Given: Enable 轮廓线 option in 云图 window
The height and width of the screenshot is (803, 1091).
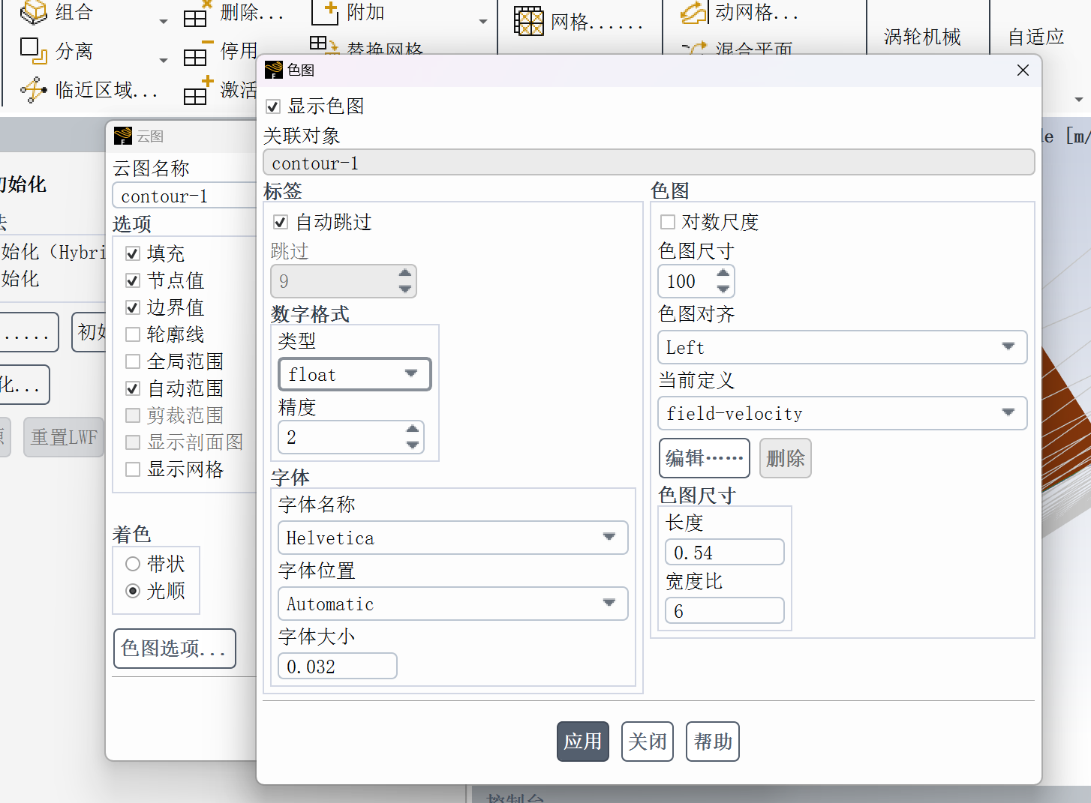Looking at the screenshot, I should coord(133,334).
